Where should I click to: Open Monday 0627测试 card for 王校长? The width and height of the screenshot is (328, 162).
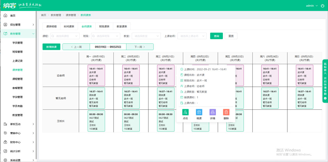coord(96,121)
